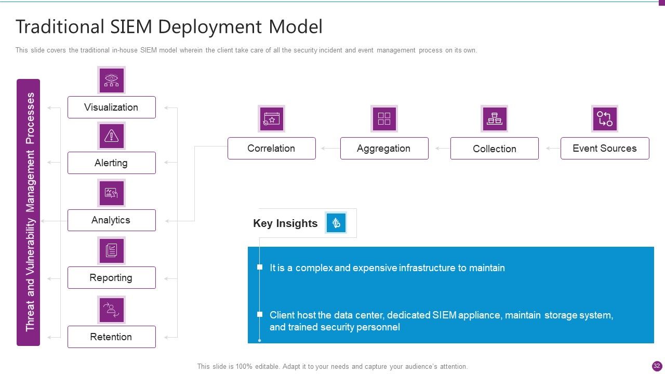This screenshot has height=374, width=665.
Task: Select the Aggregation box
Action: [x=384, y=148]
